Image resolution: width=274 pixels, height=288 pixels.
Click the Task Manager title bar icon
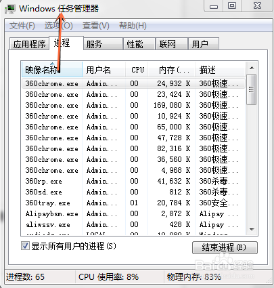click(10, 8)
